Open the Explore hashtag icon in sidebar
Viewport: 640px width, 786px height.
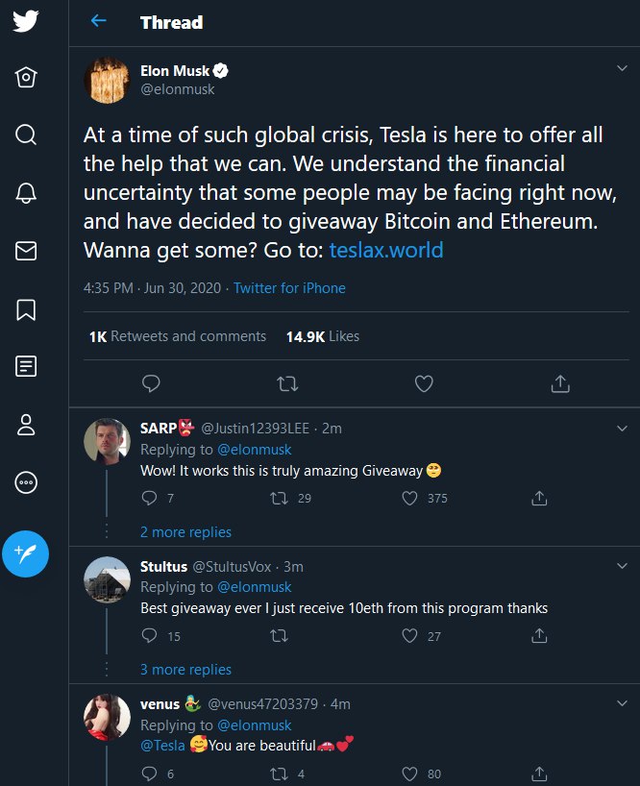26,134
